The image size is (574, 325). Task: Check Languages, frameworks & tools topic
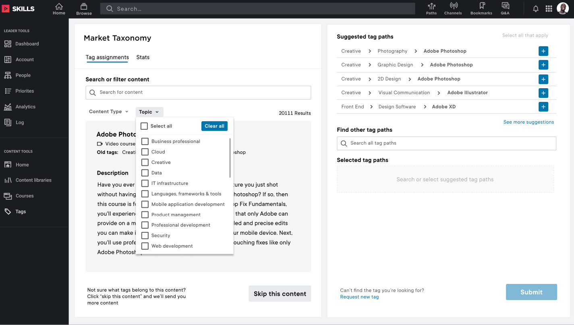coord(145,194)
